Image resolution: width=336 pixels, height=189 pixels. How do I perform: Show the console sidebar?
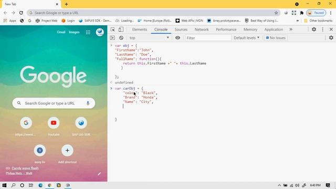[112, 38]
